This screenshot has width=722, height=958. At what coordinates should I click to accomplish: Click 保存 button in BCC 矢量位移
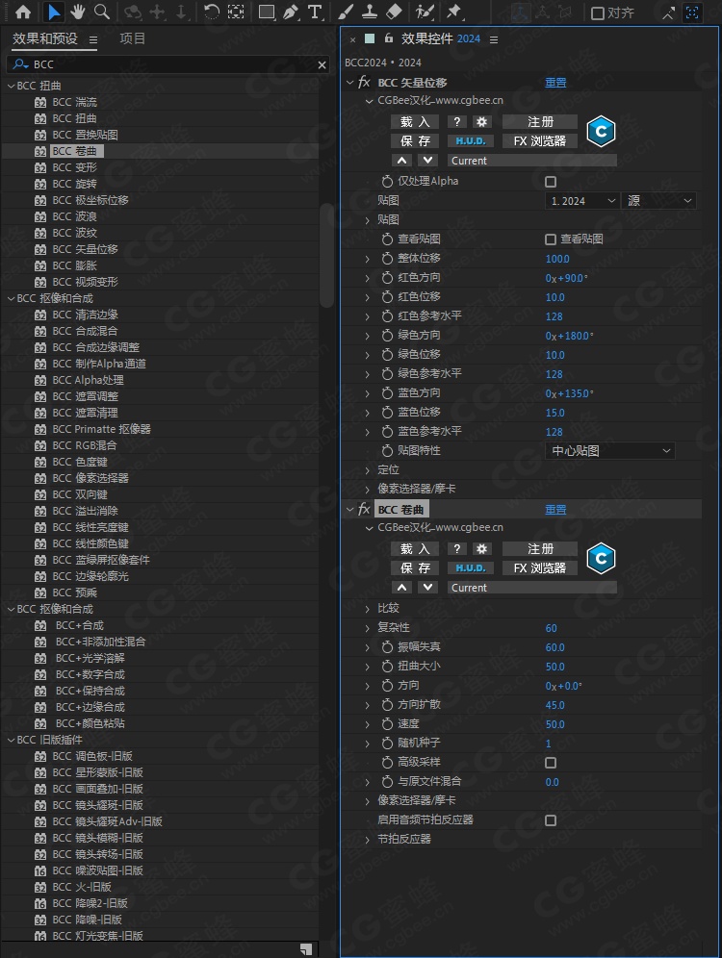pos(415,141)
